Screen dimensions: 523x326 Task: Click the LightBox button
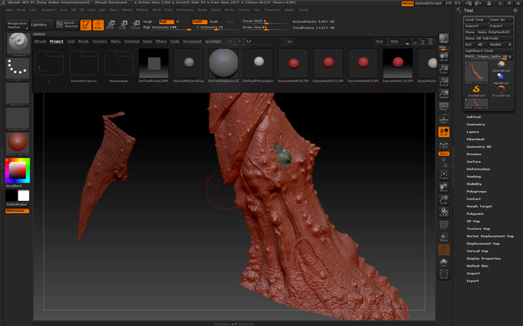42,25
